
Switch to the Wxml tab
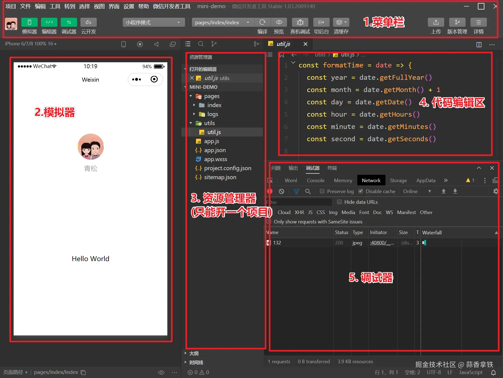[291, 181]
